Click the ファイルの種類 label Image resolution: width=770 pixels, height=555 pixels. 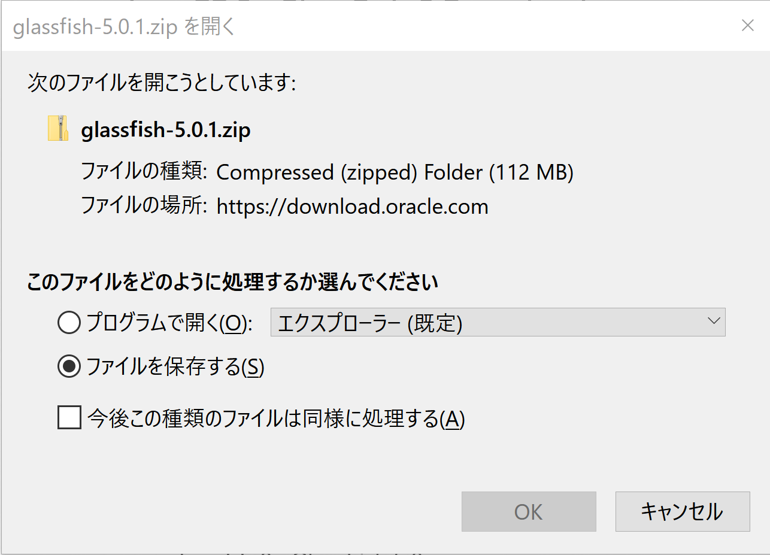click(x=144, y=172)
